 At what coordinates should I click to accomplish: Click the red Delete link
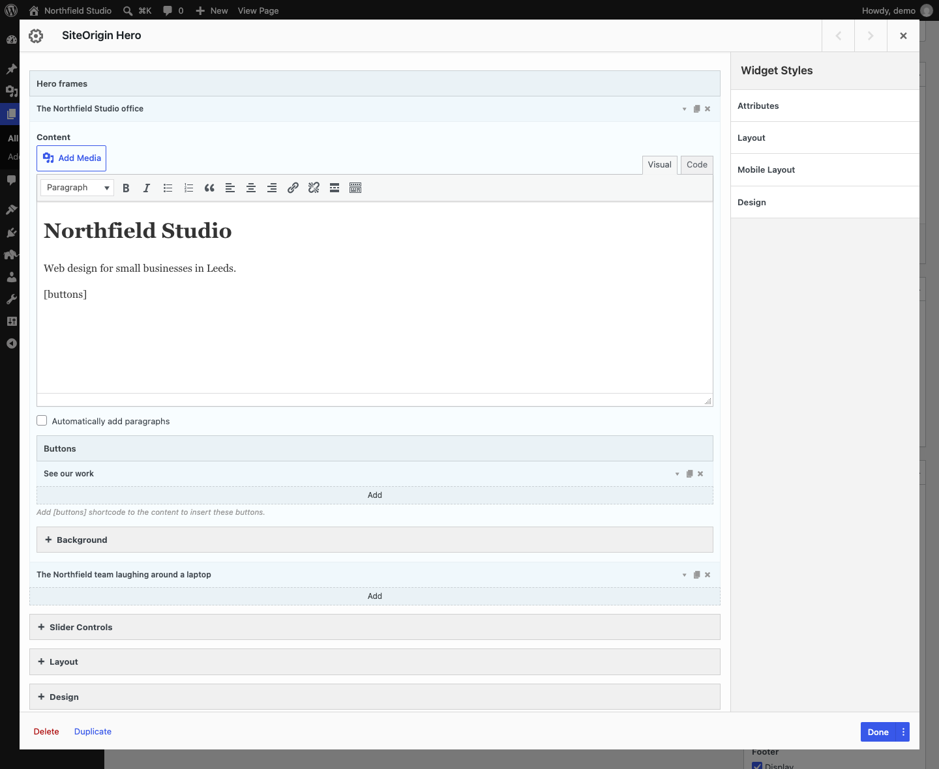pyautogui.click(x=46, y=732)
